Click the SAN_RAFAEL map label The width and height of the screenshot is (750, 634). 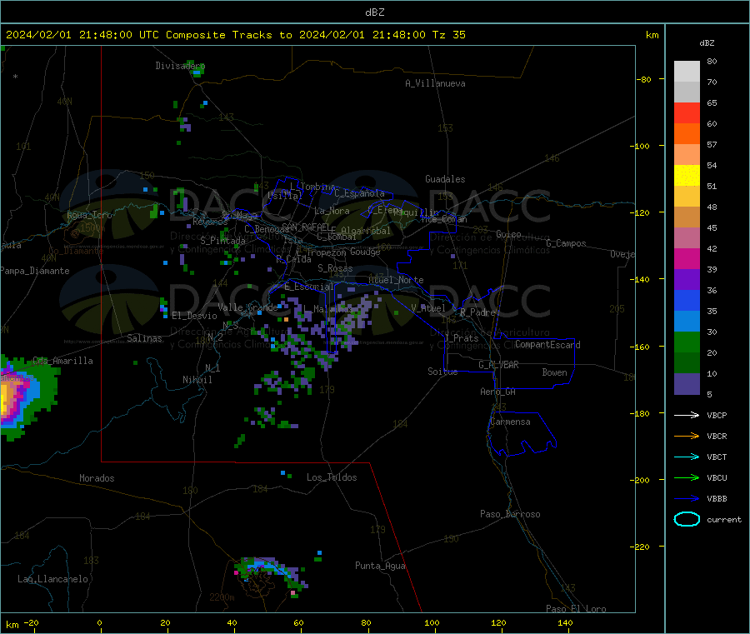306,227
